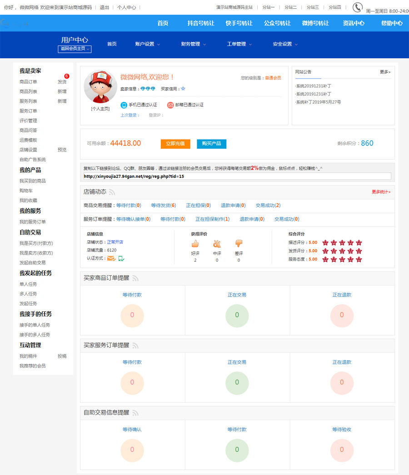Image resolution: width=409 pixels, height=475 pixels.
Task: Open 抖音号转让 in the main navigation
Action: tap(200, 23)
